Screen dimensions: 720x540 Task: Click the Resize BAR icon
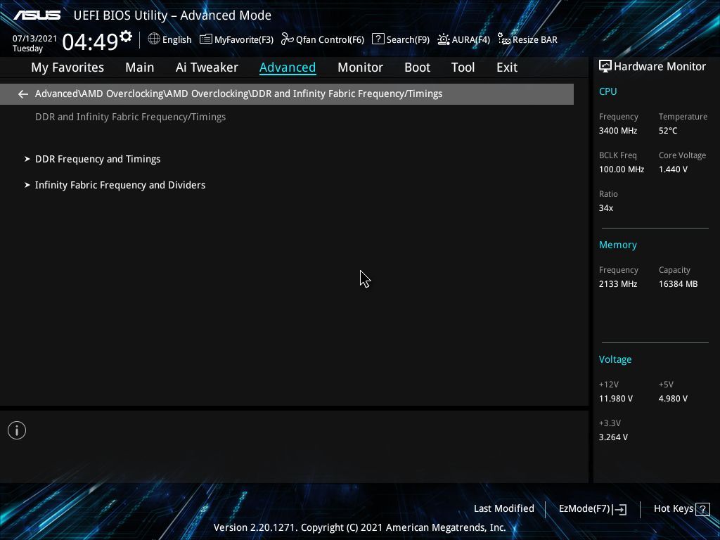pyautogui.click(x=504, y=39)
